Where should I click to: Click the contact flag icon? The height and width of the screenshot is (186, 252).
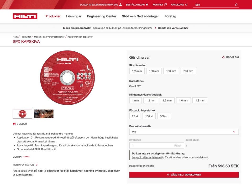[x=166, y=4]
